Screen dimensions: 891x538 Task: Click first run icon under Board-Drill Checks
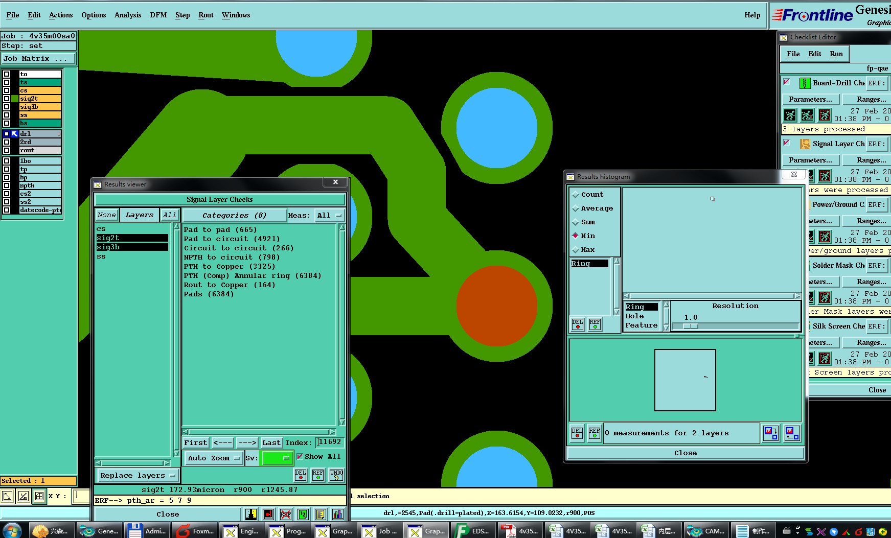(x=790, y=115)
